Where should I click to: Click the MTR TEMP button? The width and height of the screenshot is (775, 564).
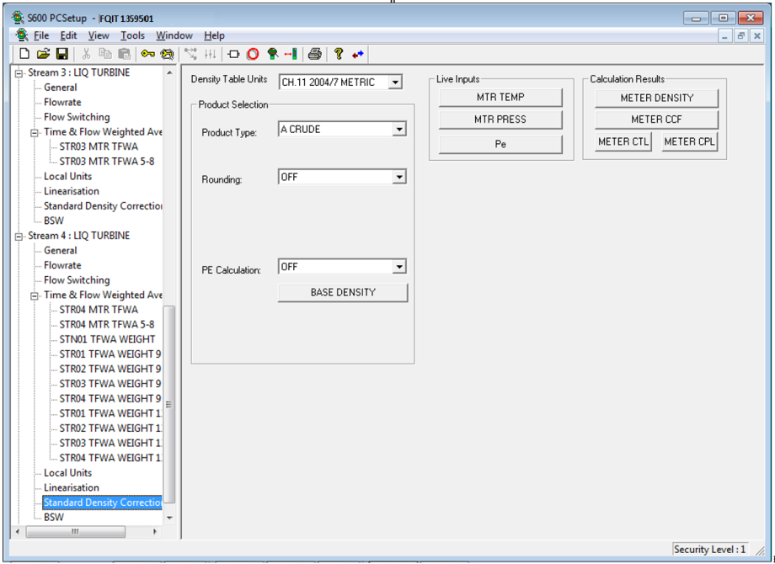(x=500, y=98)
